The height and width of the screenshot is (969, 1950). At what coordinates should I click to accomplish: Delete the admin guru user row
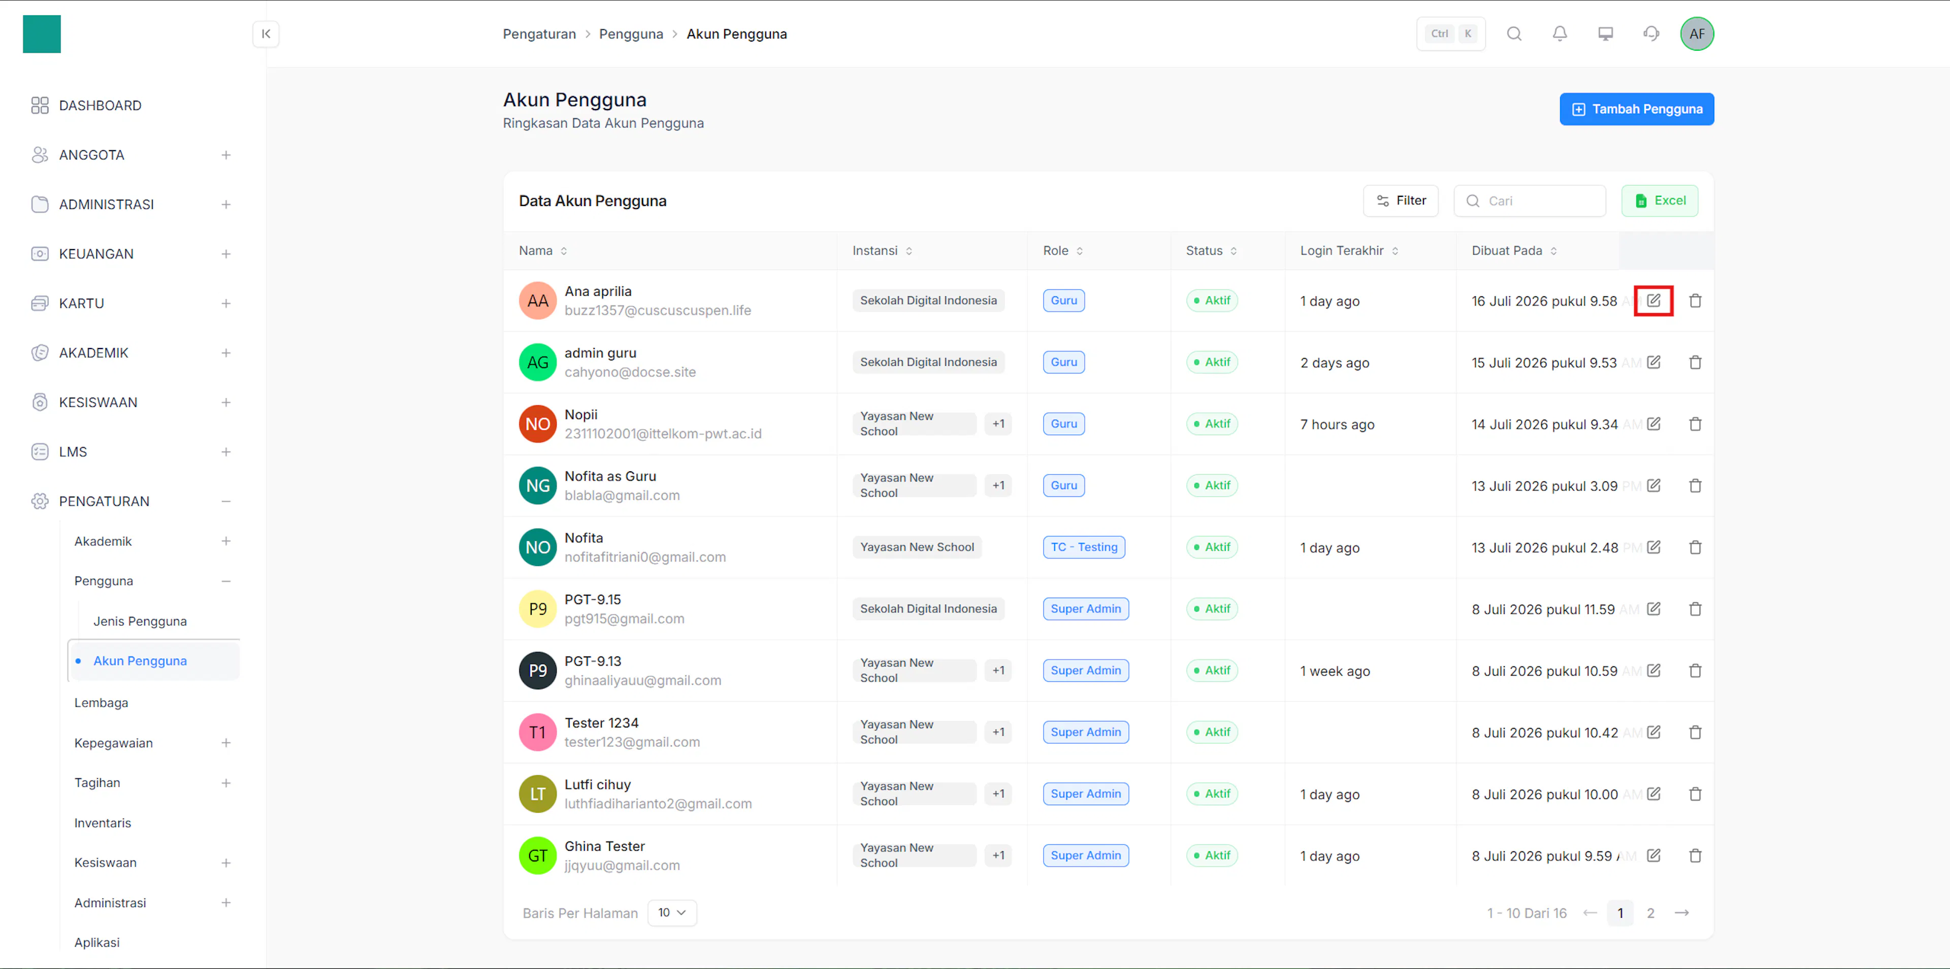point(1695,362)
